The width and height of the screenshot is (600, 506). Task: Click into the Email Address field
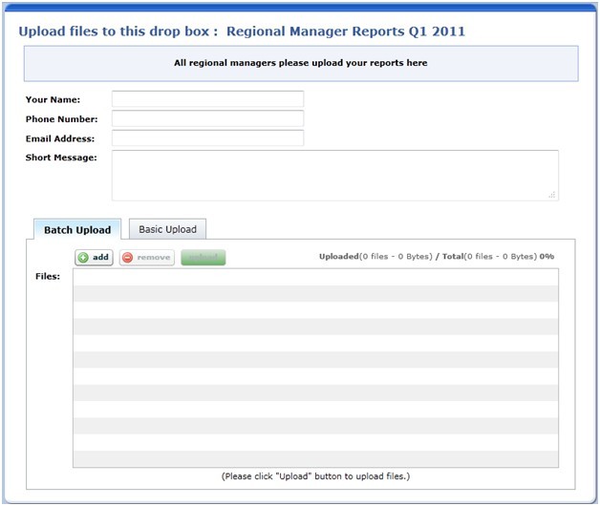pyautogui.click(x=207, y=138)
